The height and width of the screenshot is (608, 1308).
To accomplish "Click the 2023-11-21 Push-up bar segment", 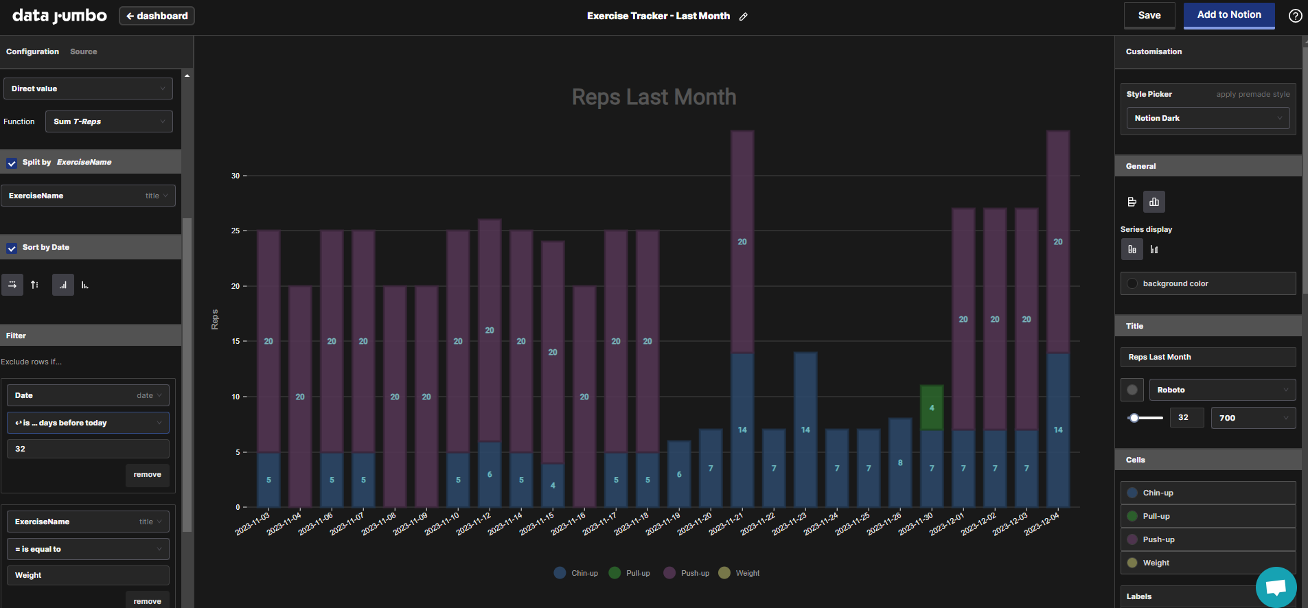I will coord(742,242).
